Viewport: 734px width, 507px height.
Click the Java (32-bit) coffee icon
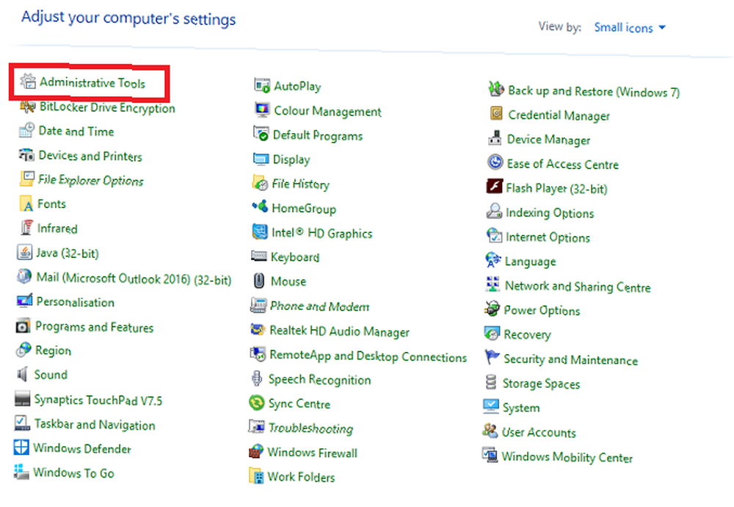(24, 252)
